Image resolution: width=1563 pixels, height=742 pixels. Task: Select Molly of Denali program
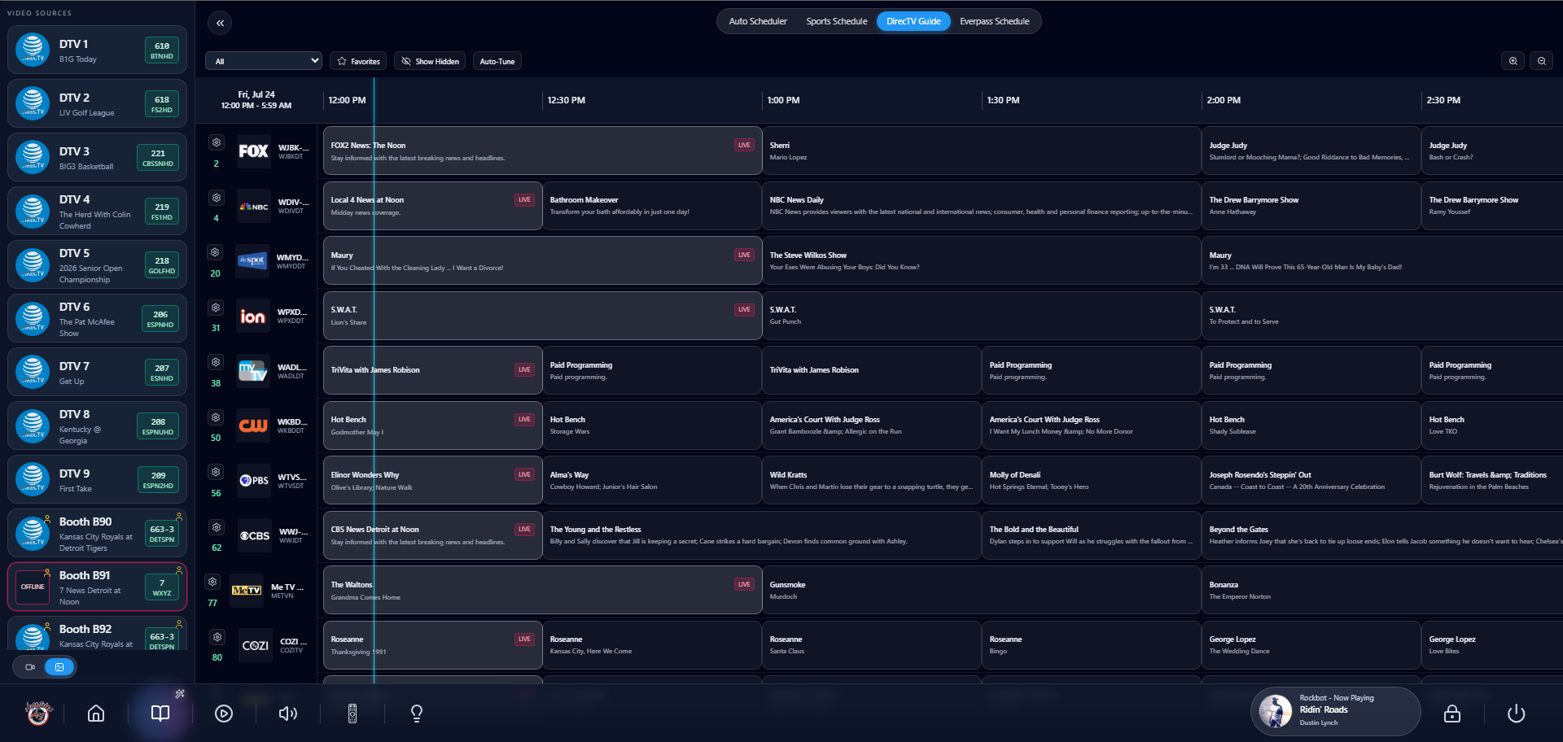coord(1092,480)
